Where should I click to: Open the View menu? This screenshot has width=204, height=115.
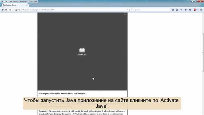tap(10, 1)
